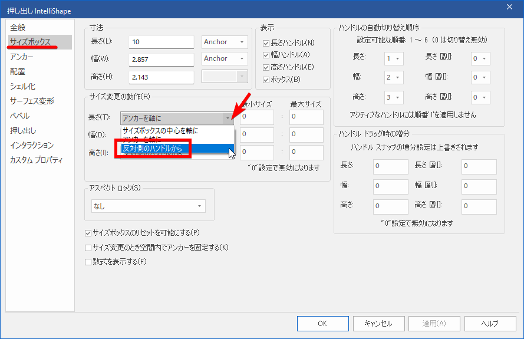Click the 幅(W) dimension input field
The height and width of the screenshot is (339, 524).
162,59
